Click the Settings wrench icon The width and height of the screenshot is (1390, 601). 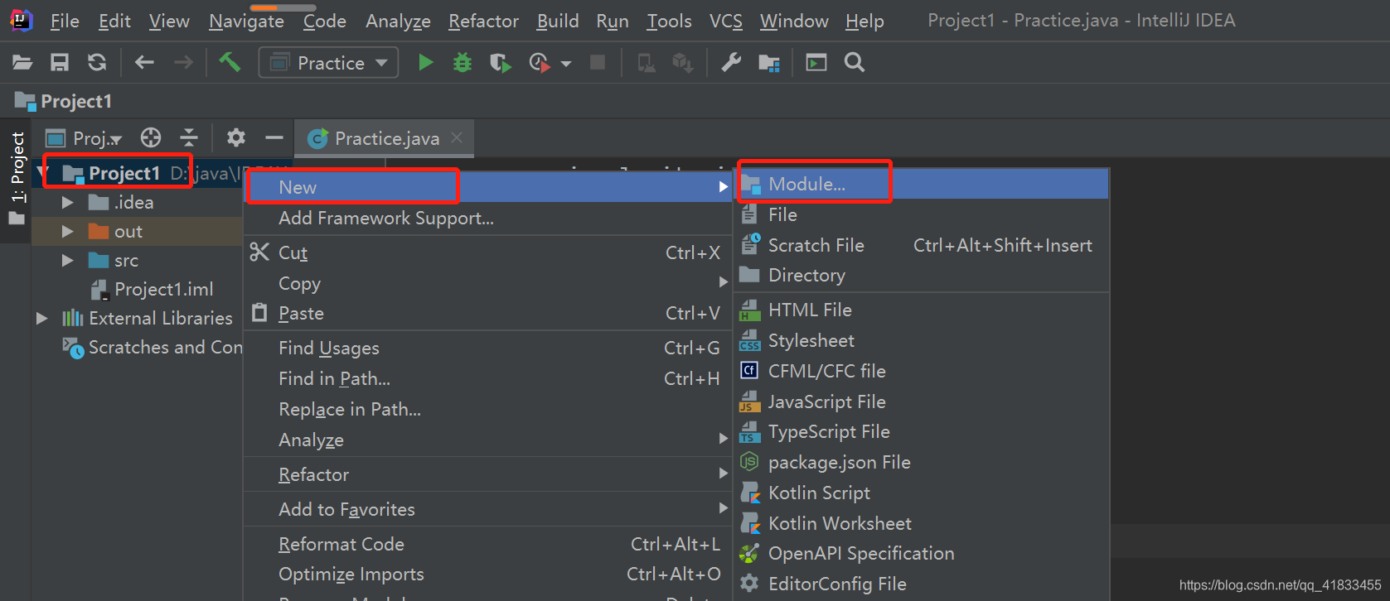[730, 63]
